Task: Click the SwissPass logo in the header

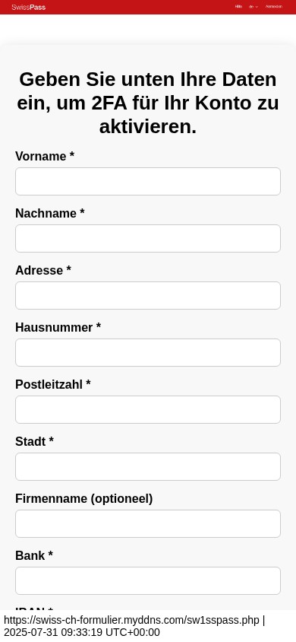Action: (29, 7)
